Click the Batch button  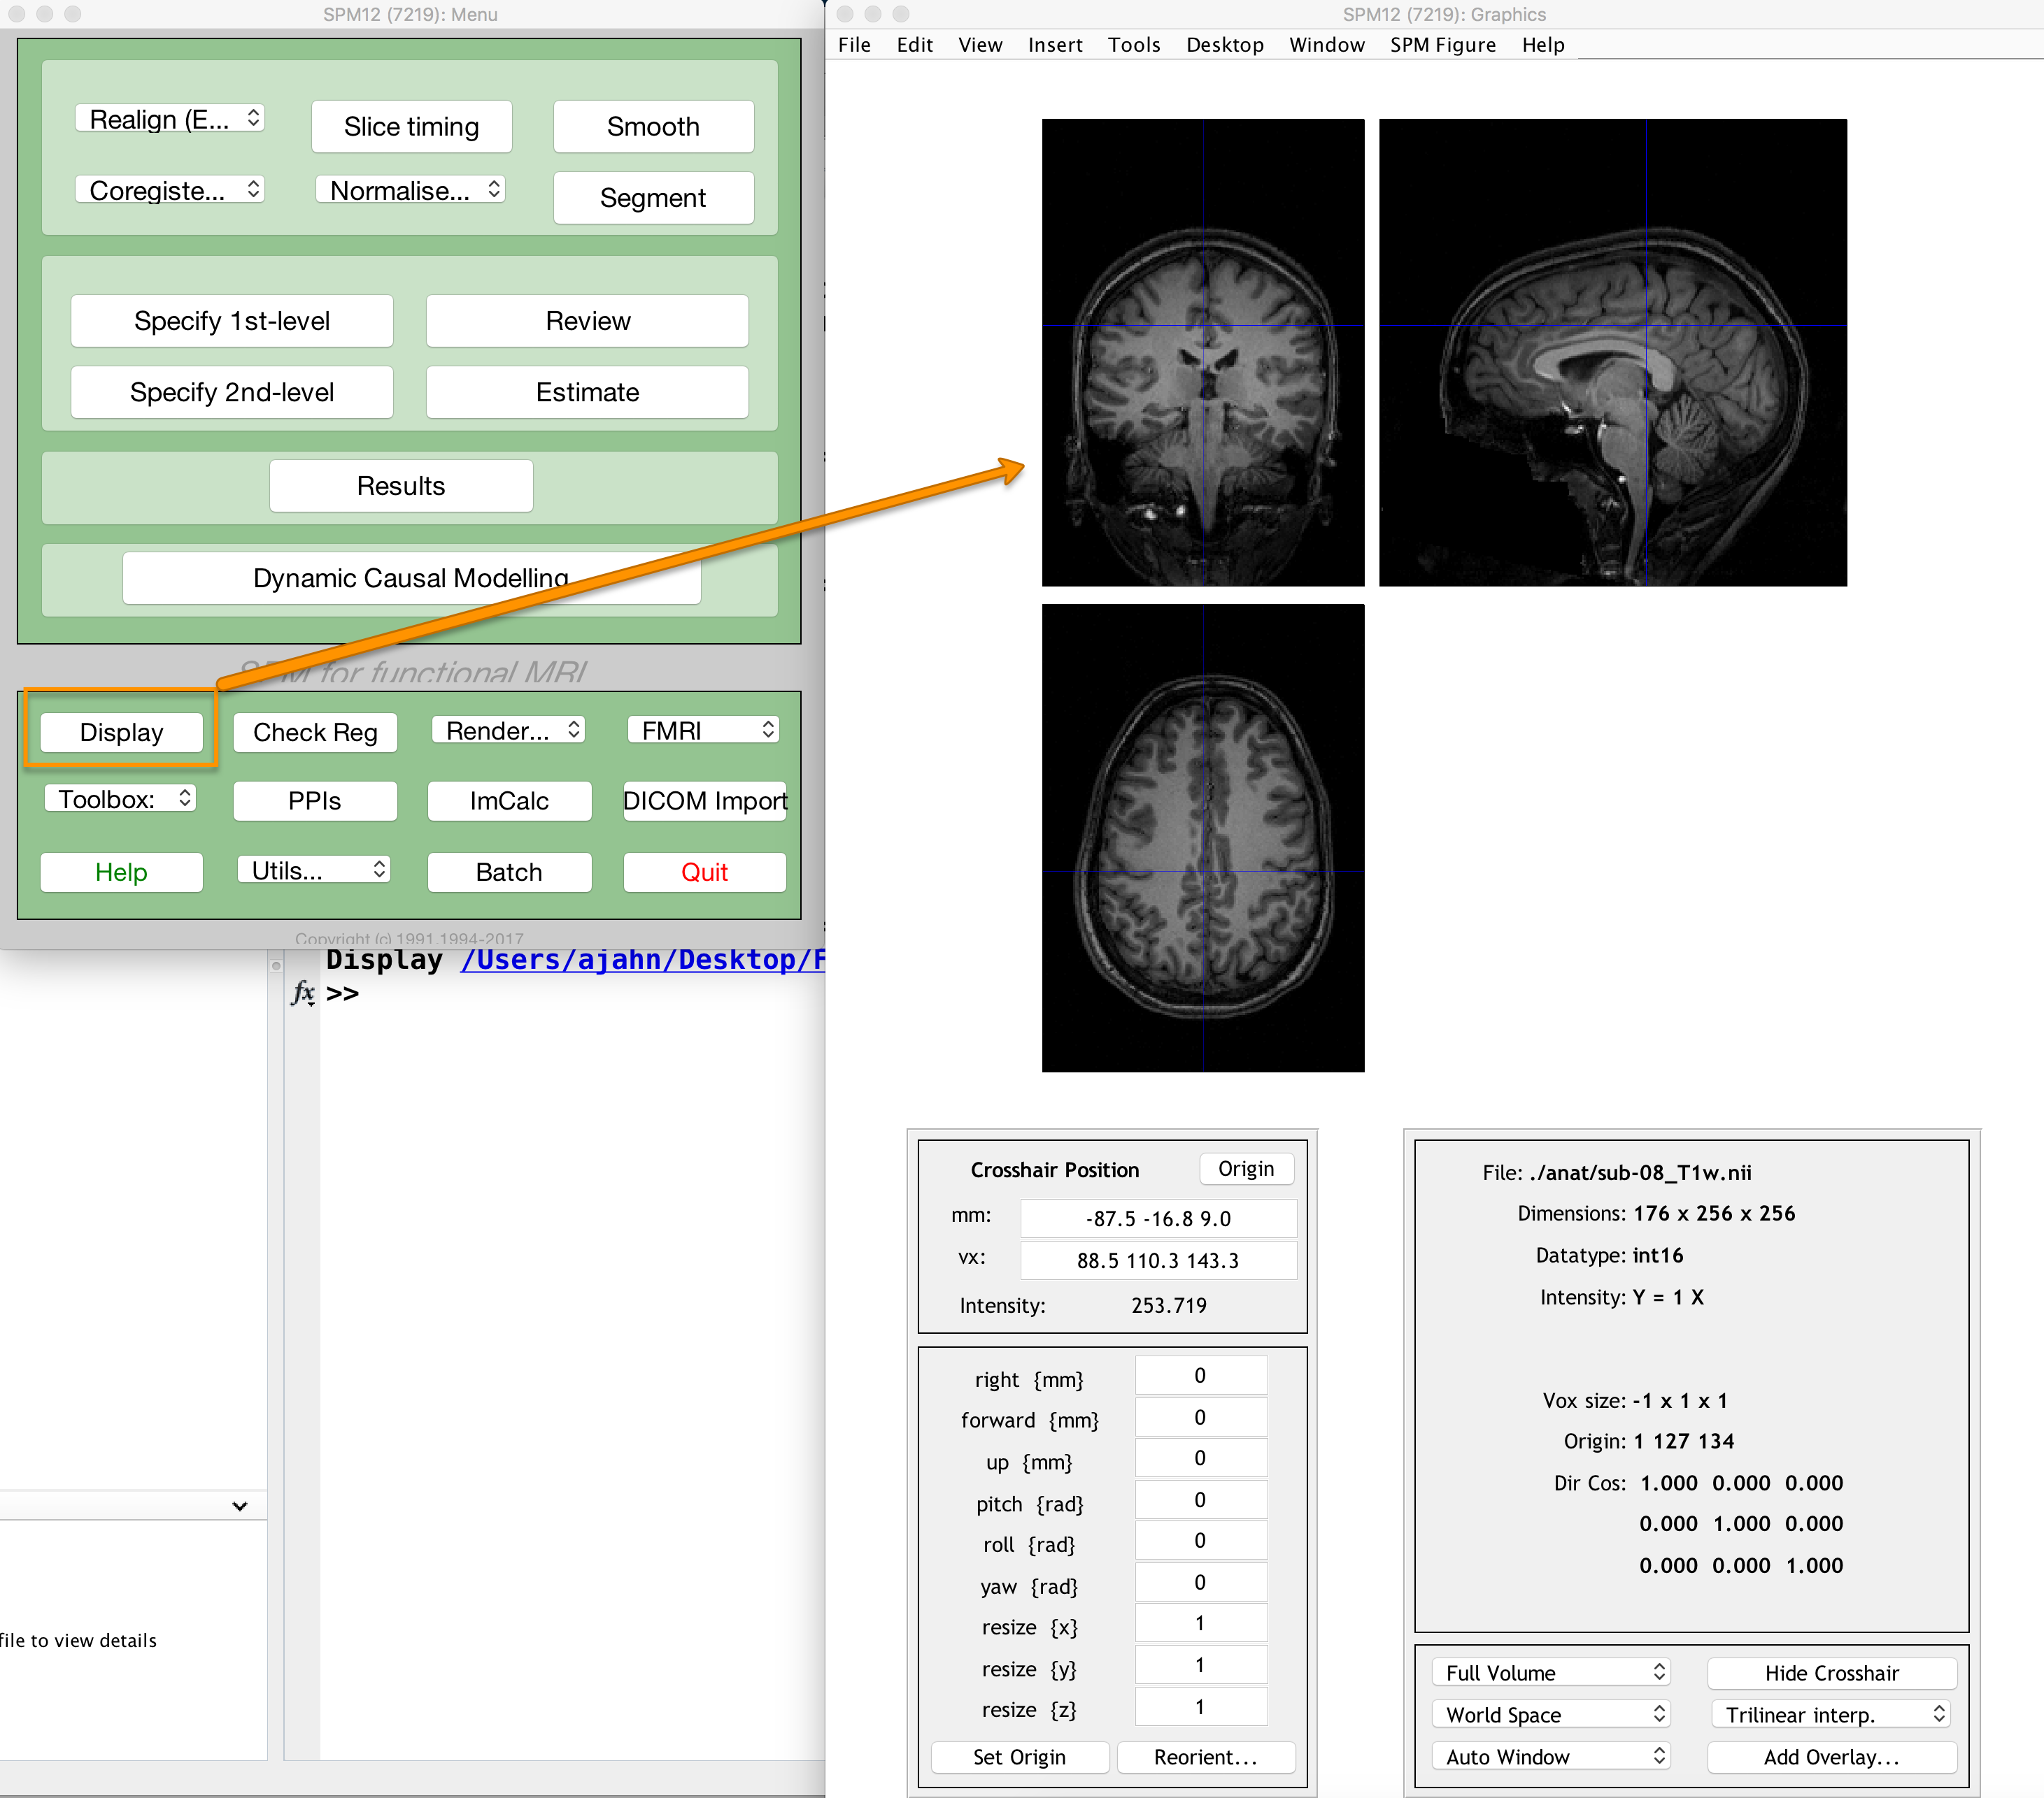(509, 872)
